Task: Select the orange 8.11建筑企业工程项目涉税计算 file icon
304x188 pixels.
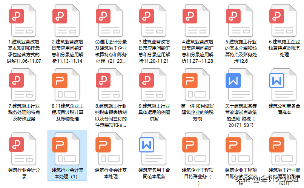Action: [x=66, y=85]
